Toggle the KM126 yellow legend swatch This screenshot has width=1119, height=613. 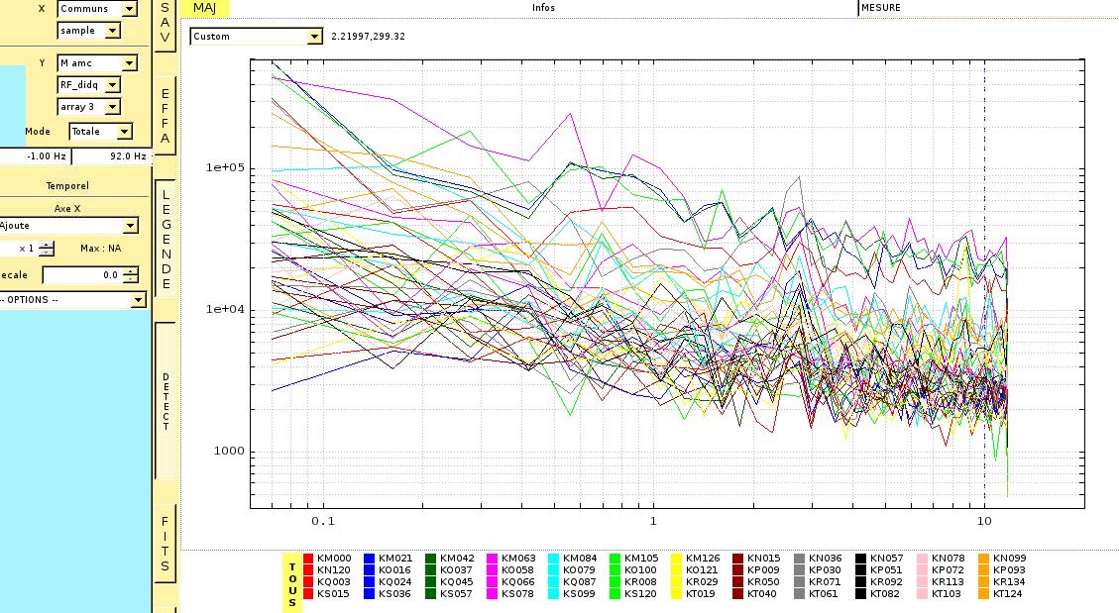(x=677, y=559)
